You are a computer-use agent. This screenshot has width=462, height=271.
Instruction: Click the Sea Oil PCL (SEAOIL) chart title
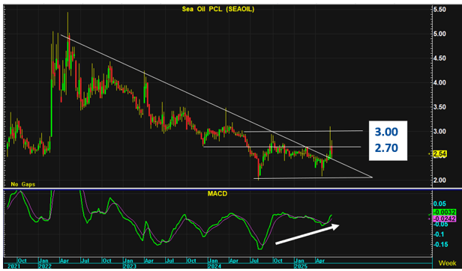[x=218, y=10]
